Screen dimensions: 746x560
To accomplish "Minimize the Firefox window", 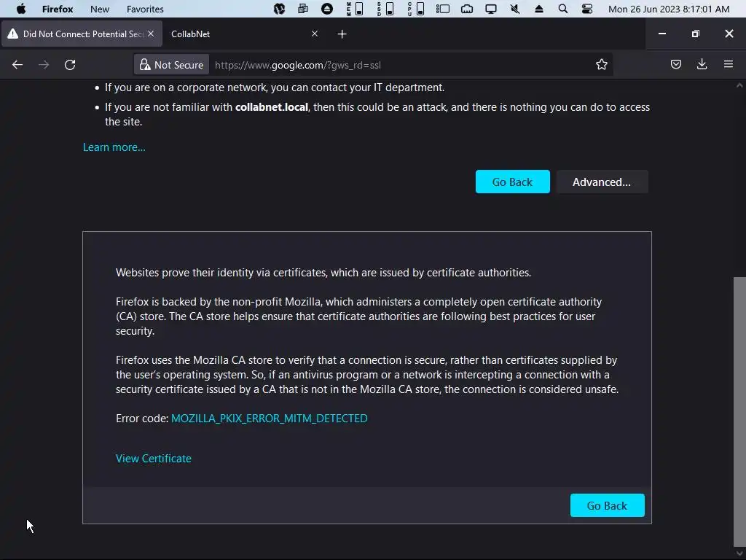I will pyautogui.click(x=661, y=34).
